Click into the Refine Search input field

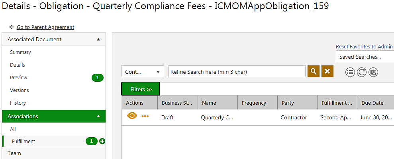237,72
